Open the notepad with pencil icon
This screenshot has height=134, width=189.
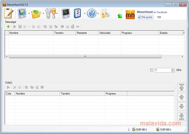pyautogui.click(x=9, y=13)
